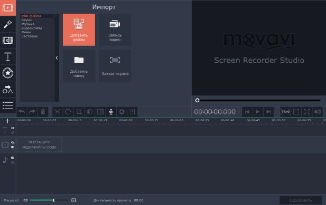Click the video track icon

coord(5,145)
